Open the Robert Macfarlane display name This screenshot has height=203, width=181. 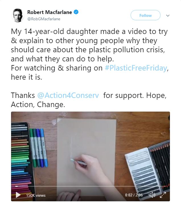point(50,12)
